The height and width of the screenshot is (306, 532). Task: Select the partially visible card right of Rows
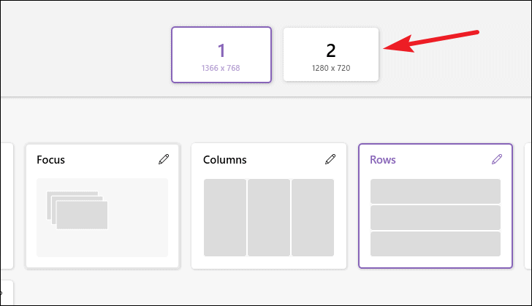pyautogui.click(x=528, y=206)
